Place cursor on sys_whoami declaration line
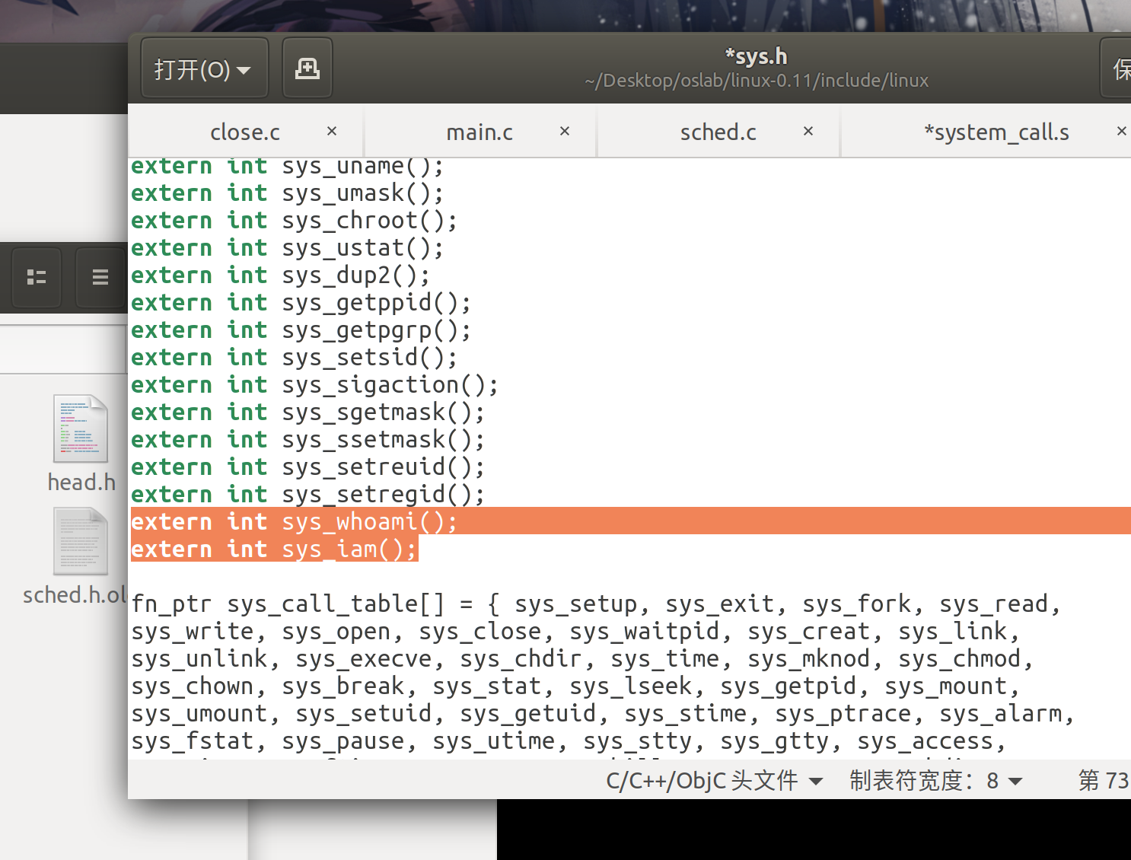The width and height of the screenshot is (1131, 860). click(x=293, y=521)
